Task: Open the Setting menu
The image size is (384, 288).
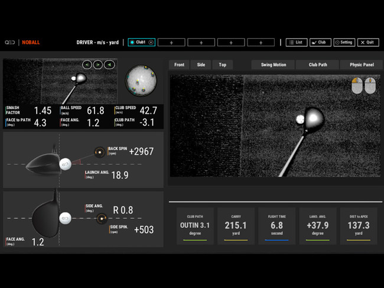Action: click(344, 42)
